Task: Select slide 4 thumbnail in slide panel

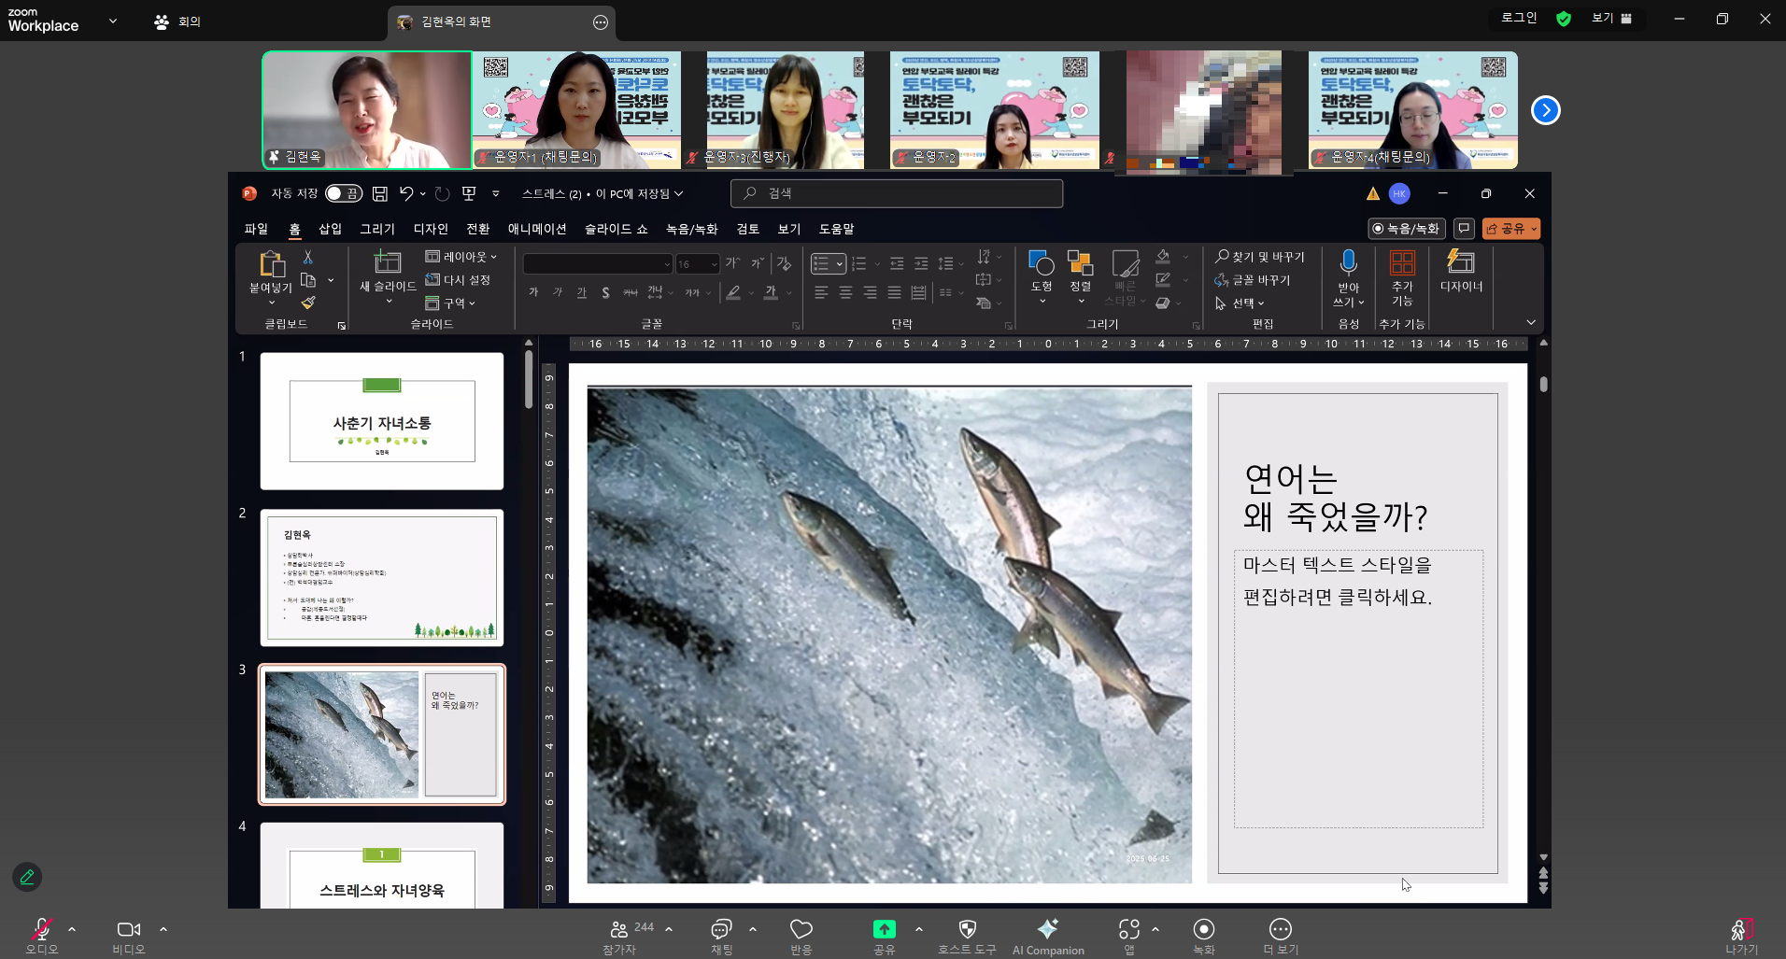Action: pos(381,865)
